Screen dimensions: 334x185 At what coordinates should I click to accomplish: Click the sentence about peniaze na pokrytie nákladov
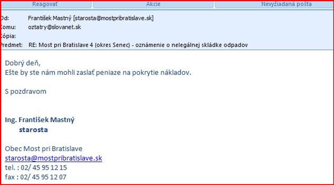[x=98, y=73]
